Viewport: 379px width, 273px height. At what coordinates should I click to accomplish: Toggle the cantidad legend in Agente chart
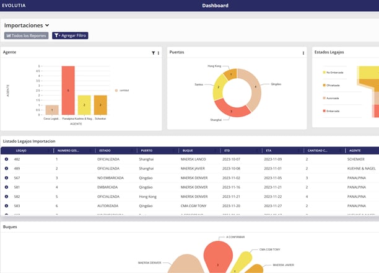click(x=122, y=91)
